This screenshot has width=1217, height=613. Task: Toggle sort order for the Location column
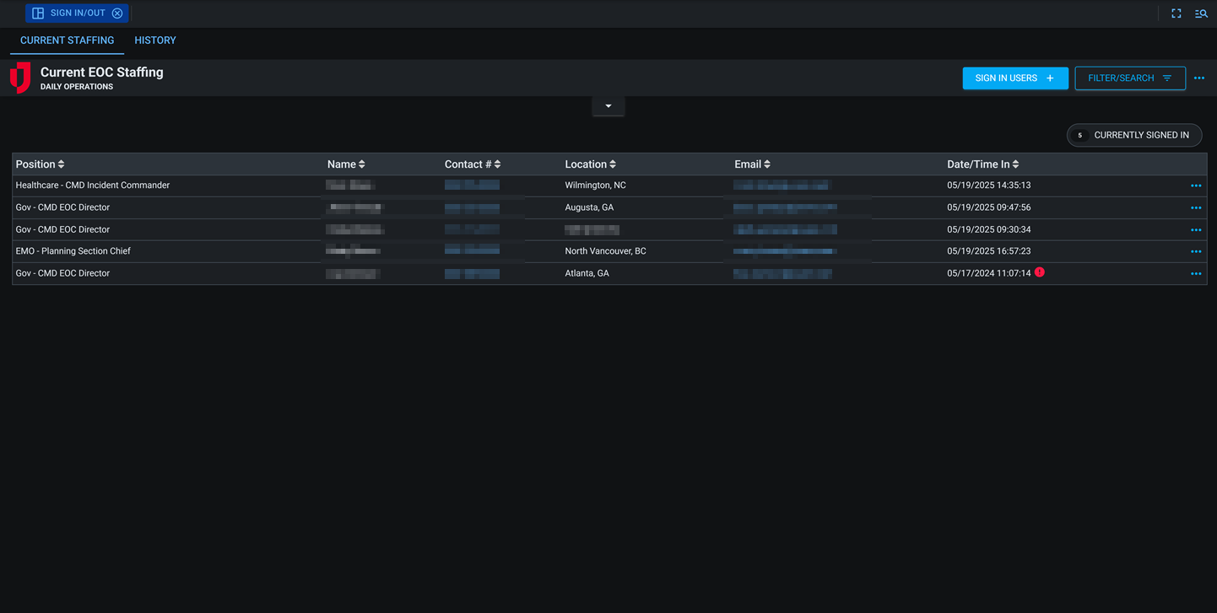click(x=611, y=164)
